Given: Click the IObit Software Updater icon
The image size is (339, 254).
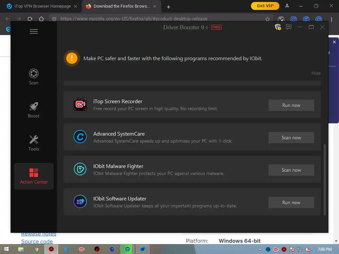Looking at the screenshot, I should [x=80, y=201].
